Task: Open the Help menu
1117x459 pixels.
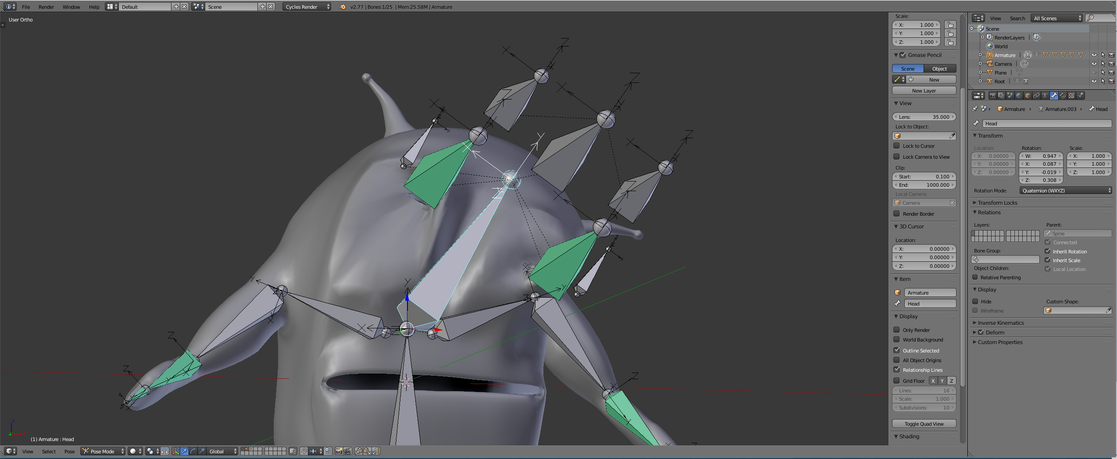Action: coord(94,7)
